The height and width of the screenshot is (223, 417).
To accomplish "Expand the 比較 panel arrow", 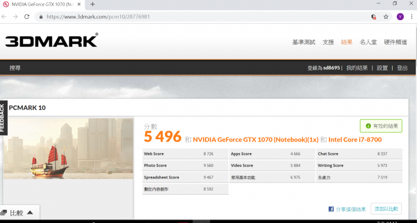I will pyautogui.click(x=30, y=213).
